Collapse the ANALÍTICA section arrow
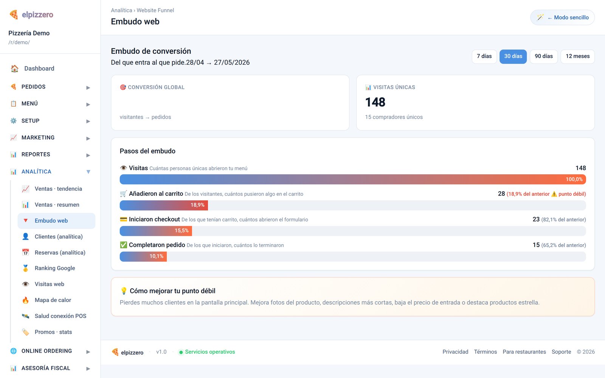The image size is (605, 378). pyautogui.click(x=88, y=172)
